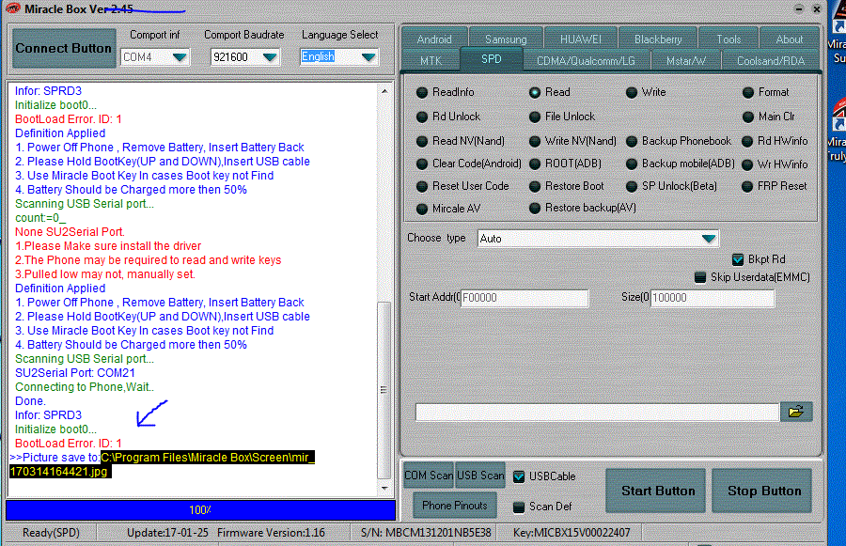Click the log scroll up arrow

[x=384, y=91]
